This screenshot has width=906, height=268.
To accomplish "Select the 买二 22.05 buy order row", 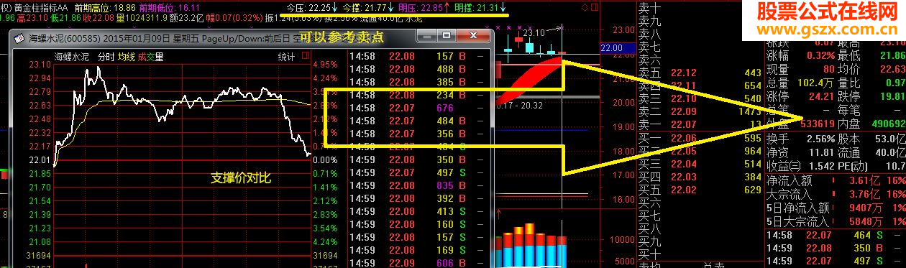I will click(x=700, y=151).
